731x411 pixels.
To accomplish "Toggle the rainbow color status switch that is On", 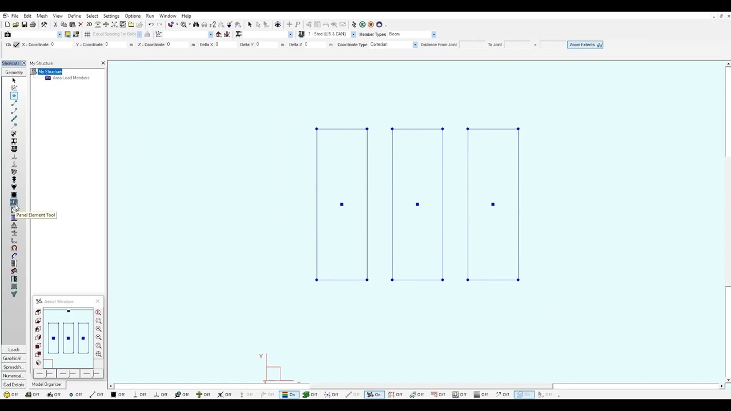I will [x=288, y=394].
